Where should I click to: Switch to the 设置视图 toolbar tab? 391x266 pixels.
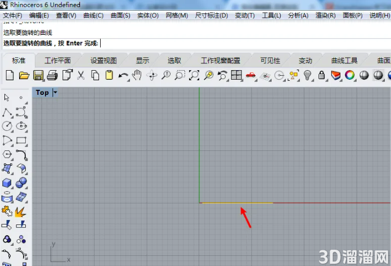(104, 60)
